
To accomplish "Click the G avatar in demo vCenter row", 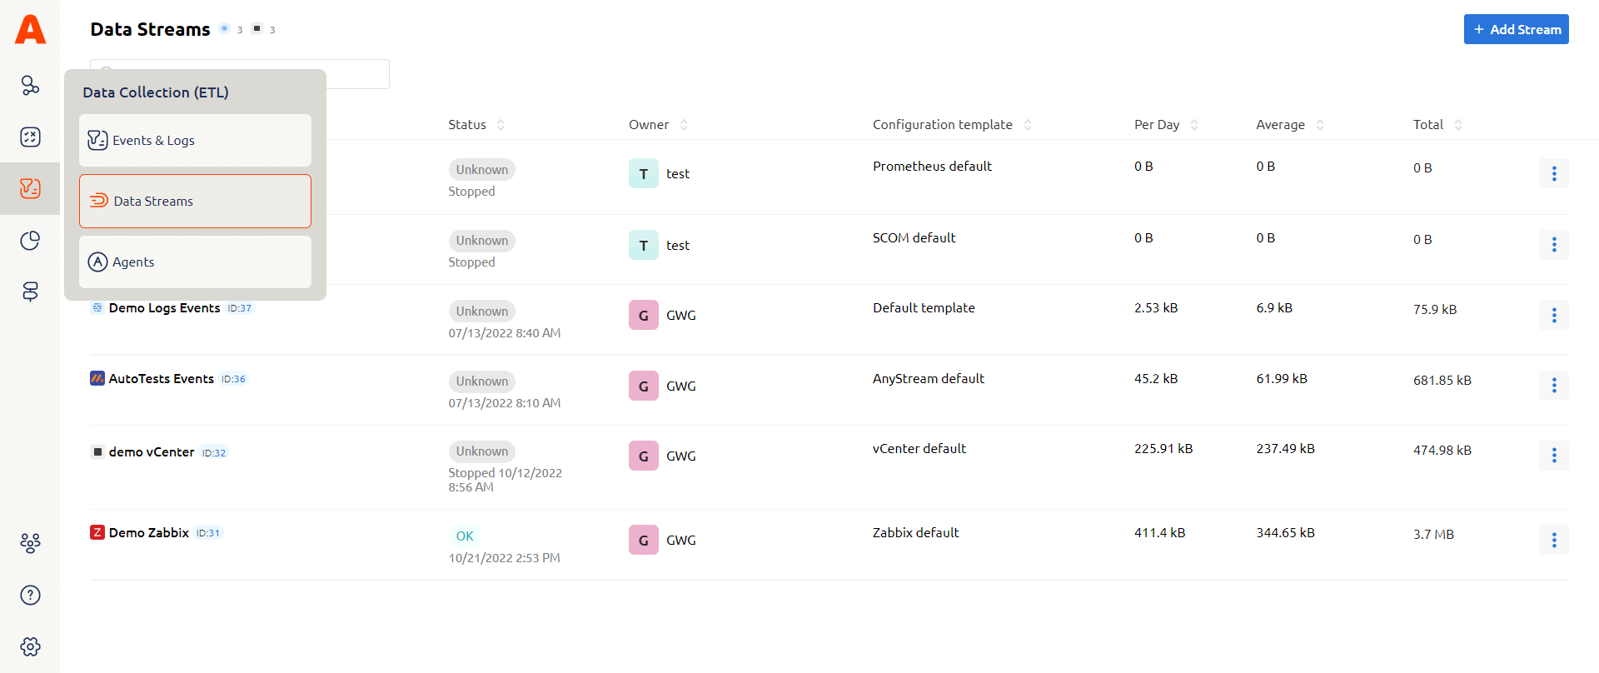I will coord(644,456).
